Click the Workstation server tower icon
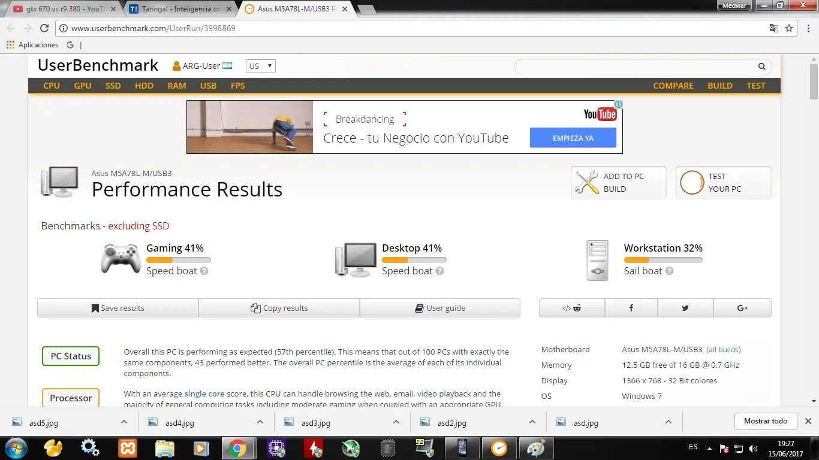Image resolution: width=819 pixels, height=460 pixels. click(x=598, y=261)
